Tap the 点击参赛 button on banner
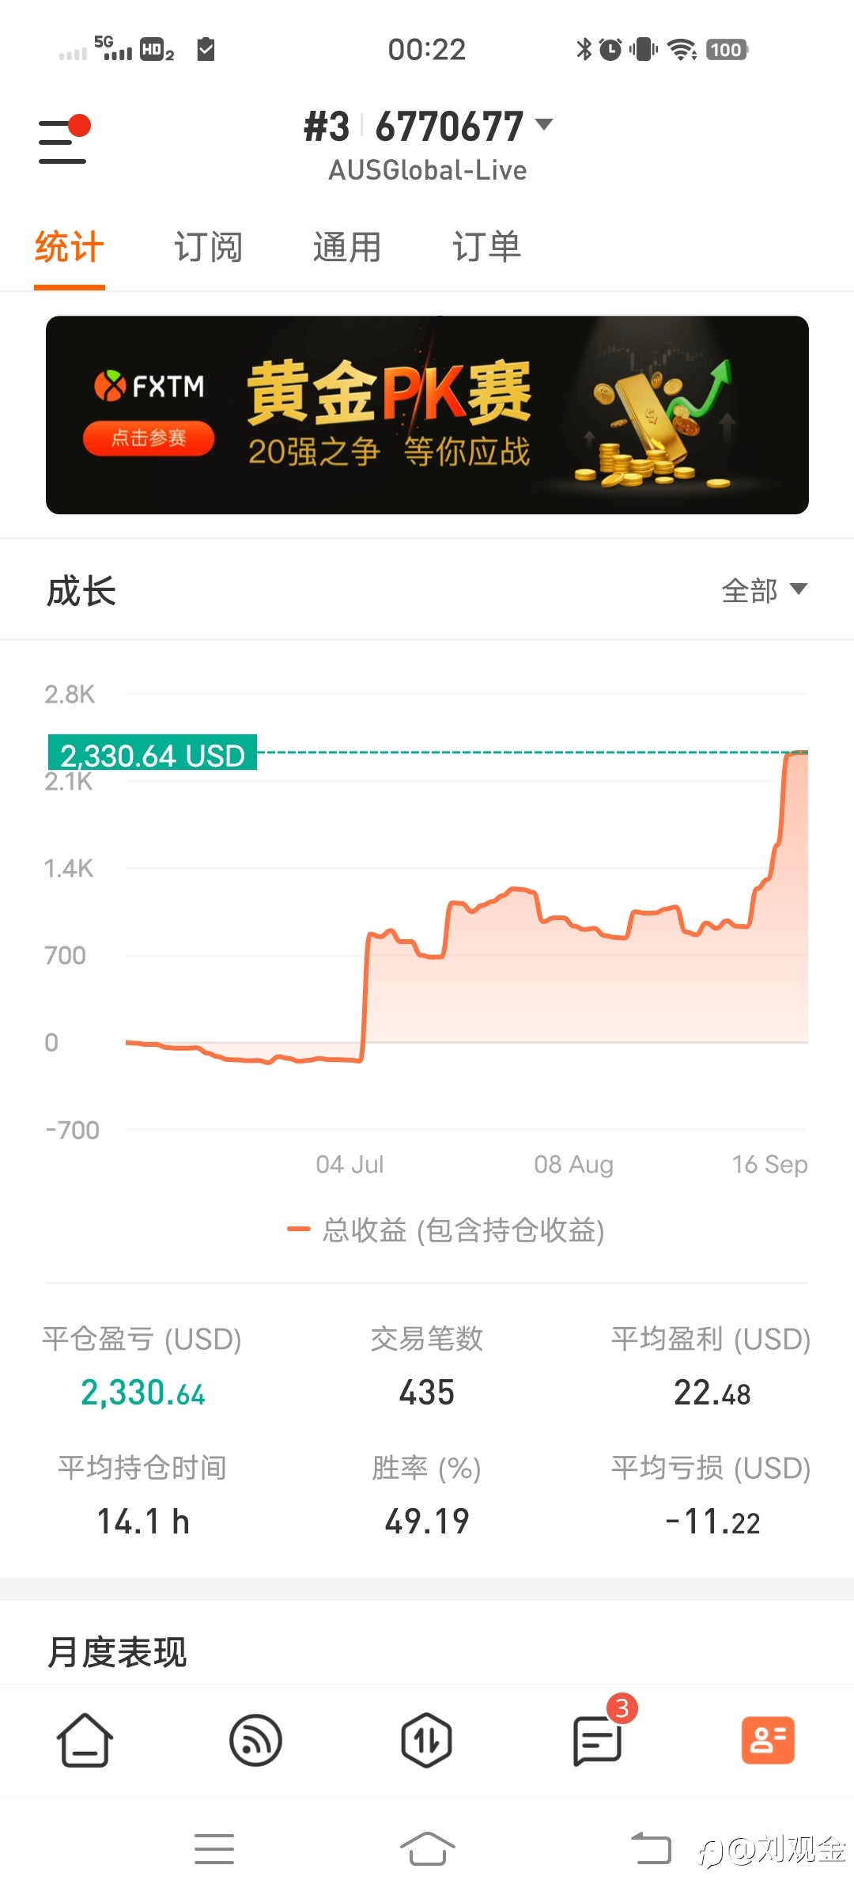The width and height of the screenshot is (854, 1899). pyautogui.click(x=149, y=438)
